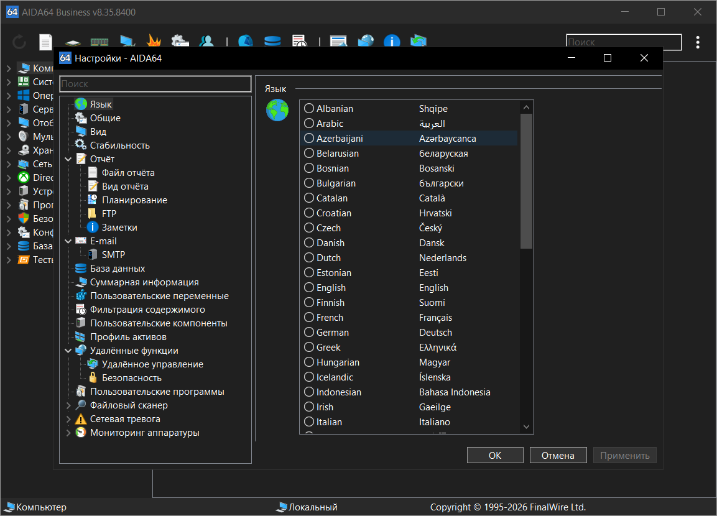
Task: Click the Отмена button
Action: tap(558, 455)
